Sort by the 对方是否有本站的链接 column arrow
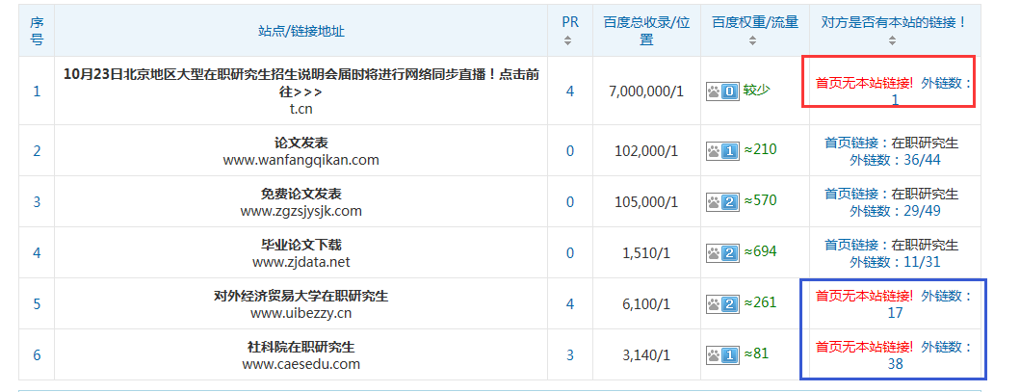The image size is (1020, 392). [891, 40]
